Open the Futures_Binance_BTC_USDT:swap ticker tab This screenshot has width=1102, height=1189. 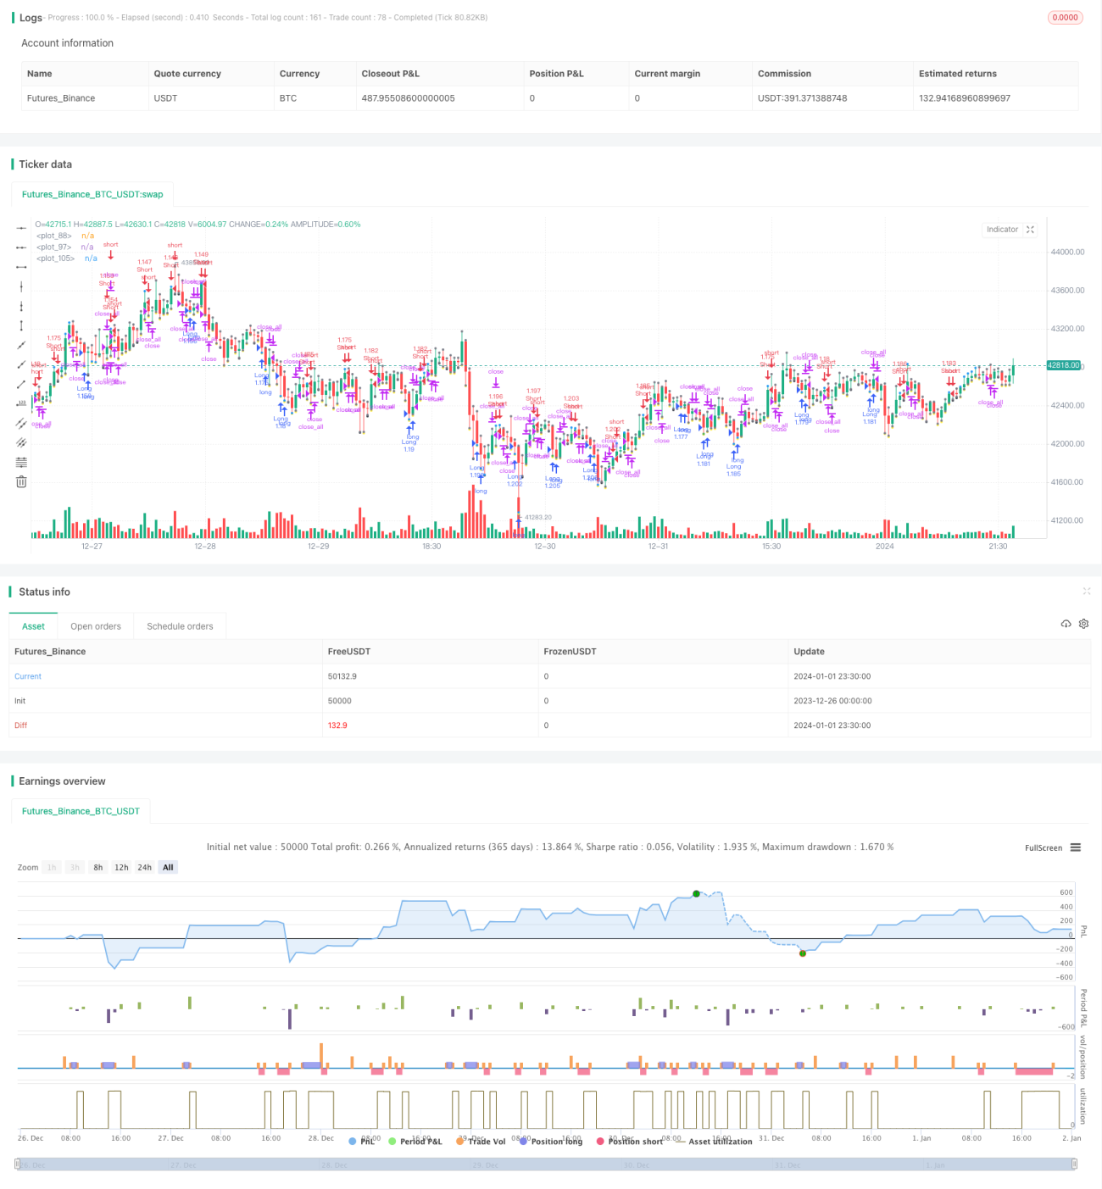[x=92, y=194]
